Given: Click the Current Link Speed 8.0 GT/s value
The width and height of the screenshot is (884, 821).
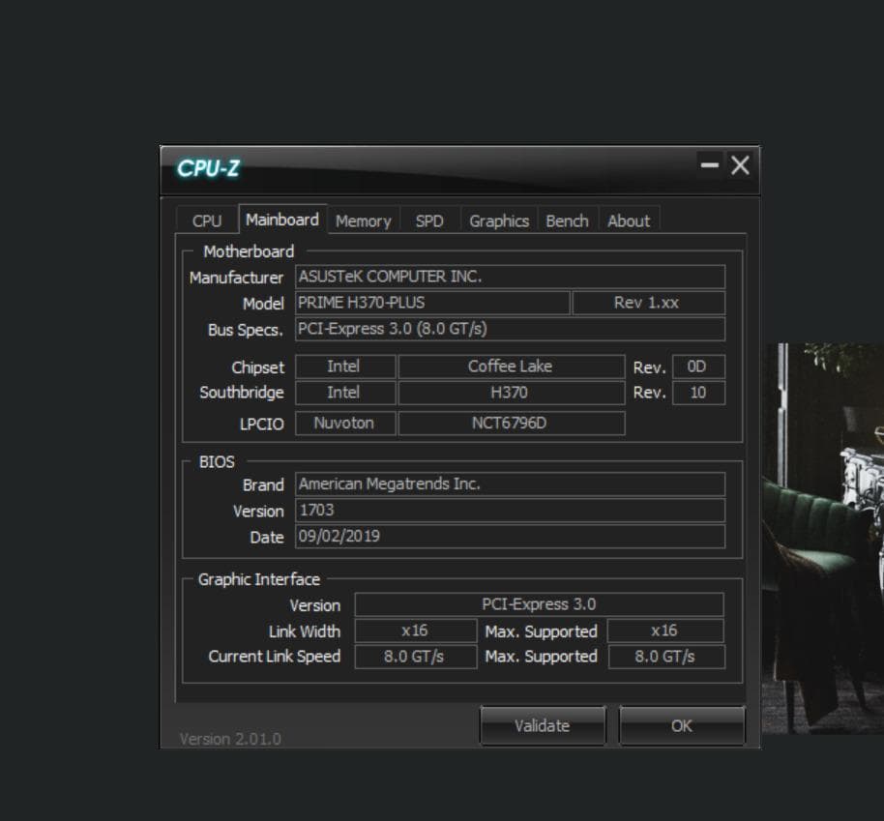Looking at the screenshot, I should (416, 657).
